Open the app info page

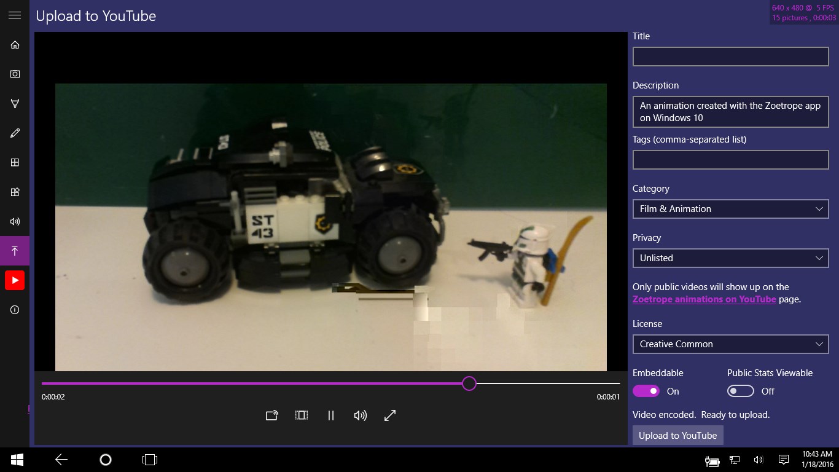[x=15, y=310]
